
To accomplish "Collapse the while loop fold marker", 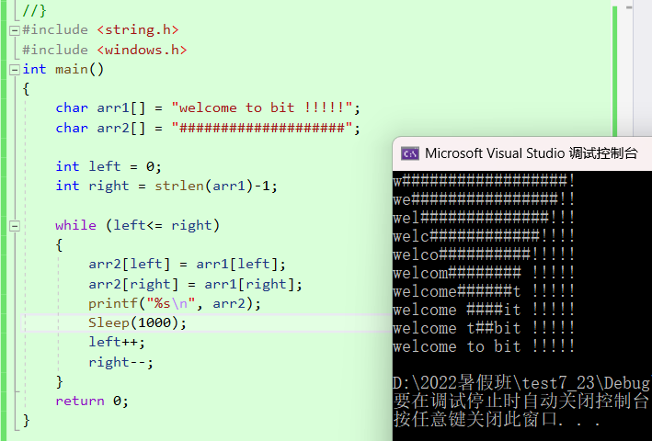I will point(14,226).
